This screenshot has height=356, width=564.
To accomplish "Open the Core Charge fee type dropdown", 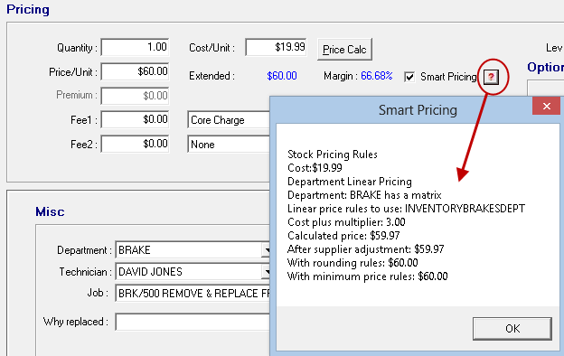I will coord(229,120).
